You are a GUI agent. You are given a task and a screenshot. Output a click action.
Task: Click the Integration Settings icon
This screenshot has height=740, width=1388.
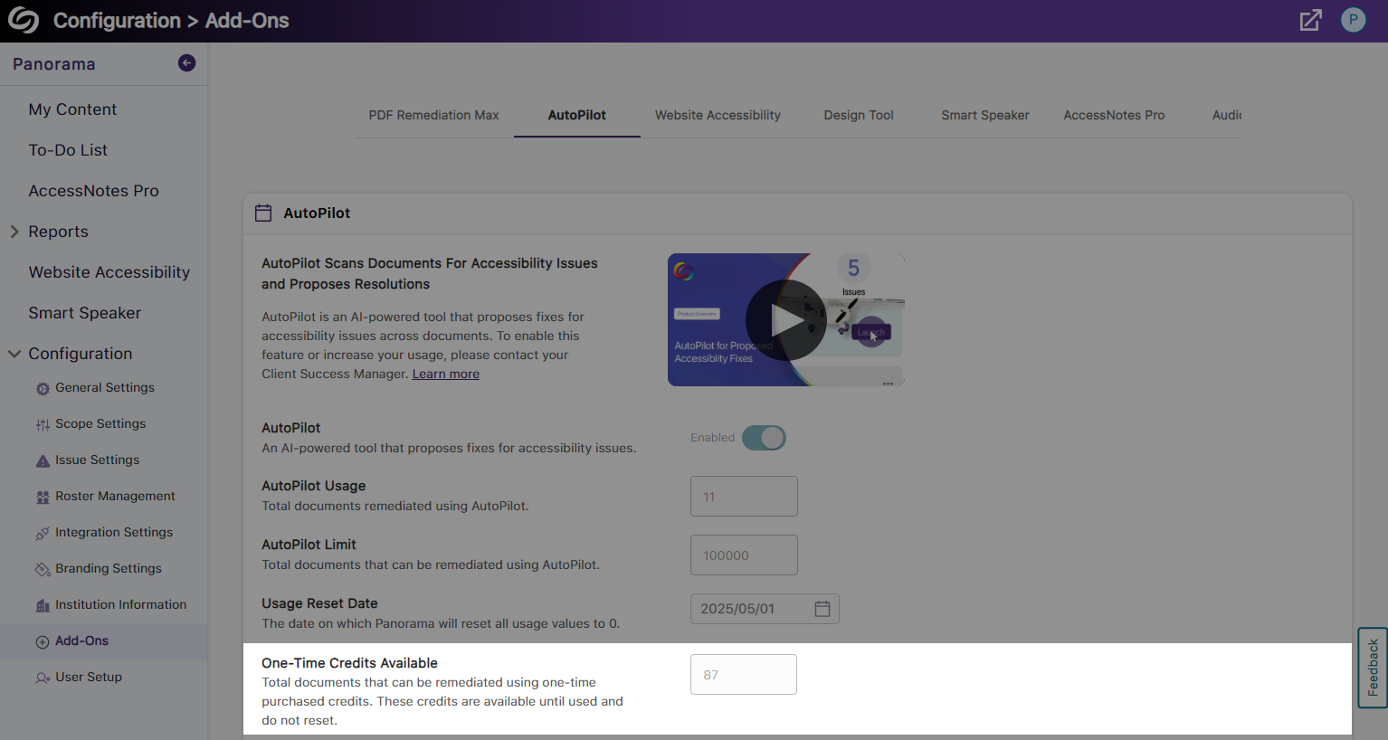pos(42,532)
